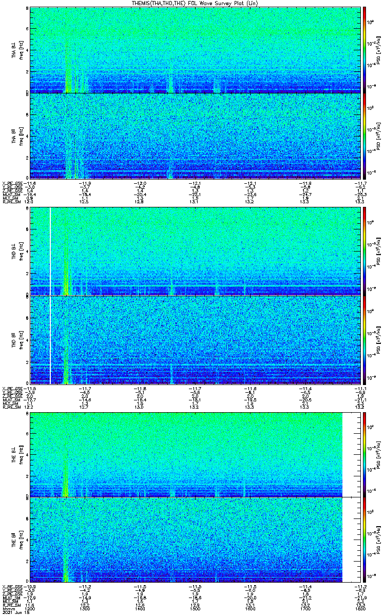Image resolution: width=385 pixels, height=616 pixels.
Task: Click the '1400' hhmm time tick label
Action: pos(141,609)
